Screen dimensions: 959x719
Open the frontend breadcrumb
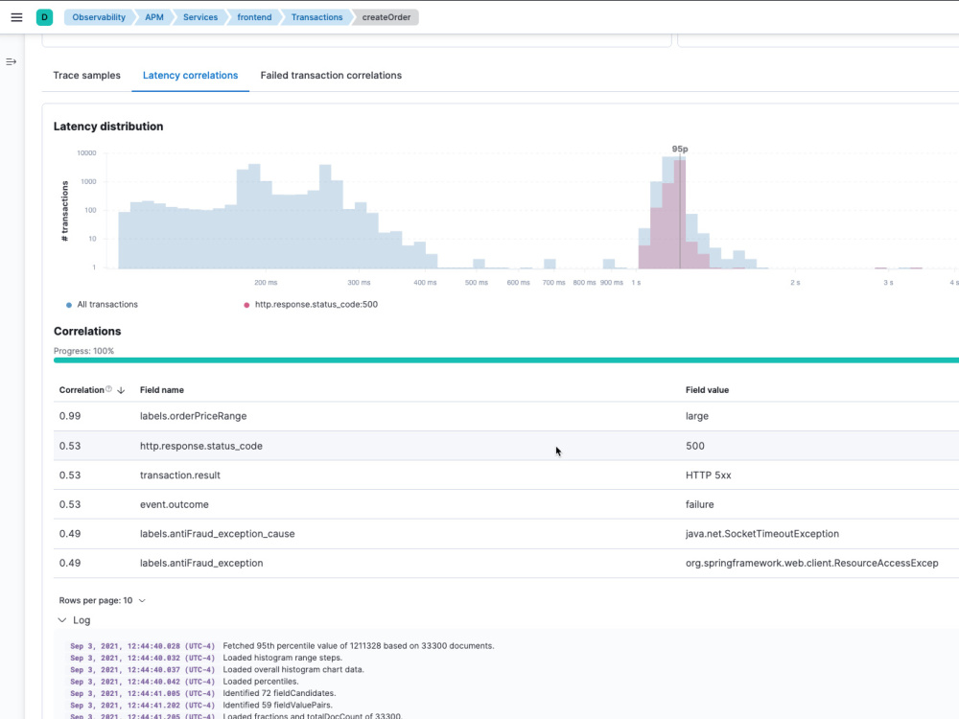point(254,17)
